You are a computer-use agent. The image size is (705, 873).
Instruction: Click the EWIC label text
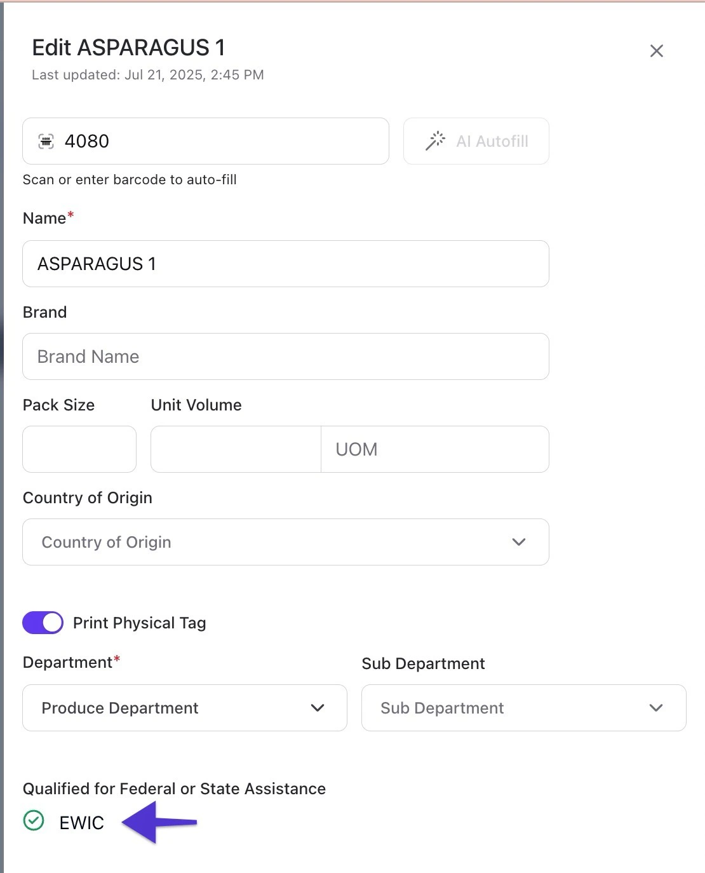click(x=81, y=823)
